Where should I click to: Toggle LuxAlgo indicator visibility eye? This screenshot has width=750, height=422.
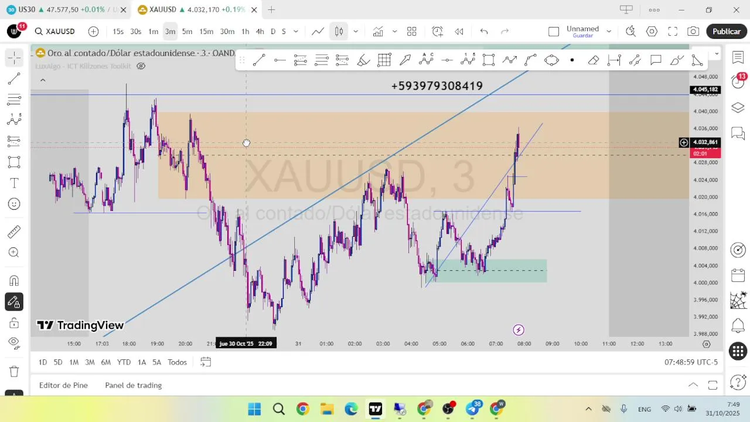point(141,66)
